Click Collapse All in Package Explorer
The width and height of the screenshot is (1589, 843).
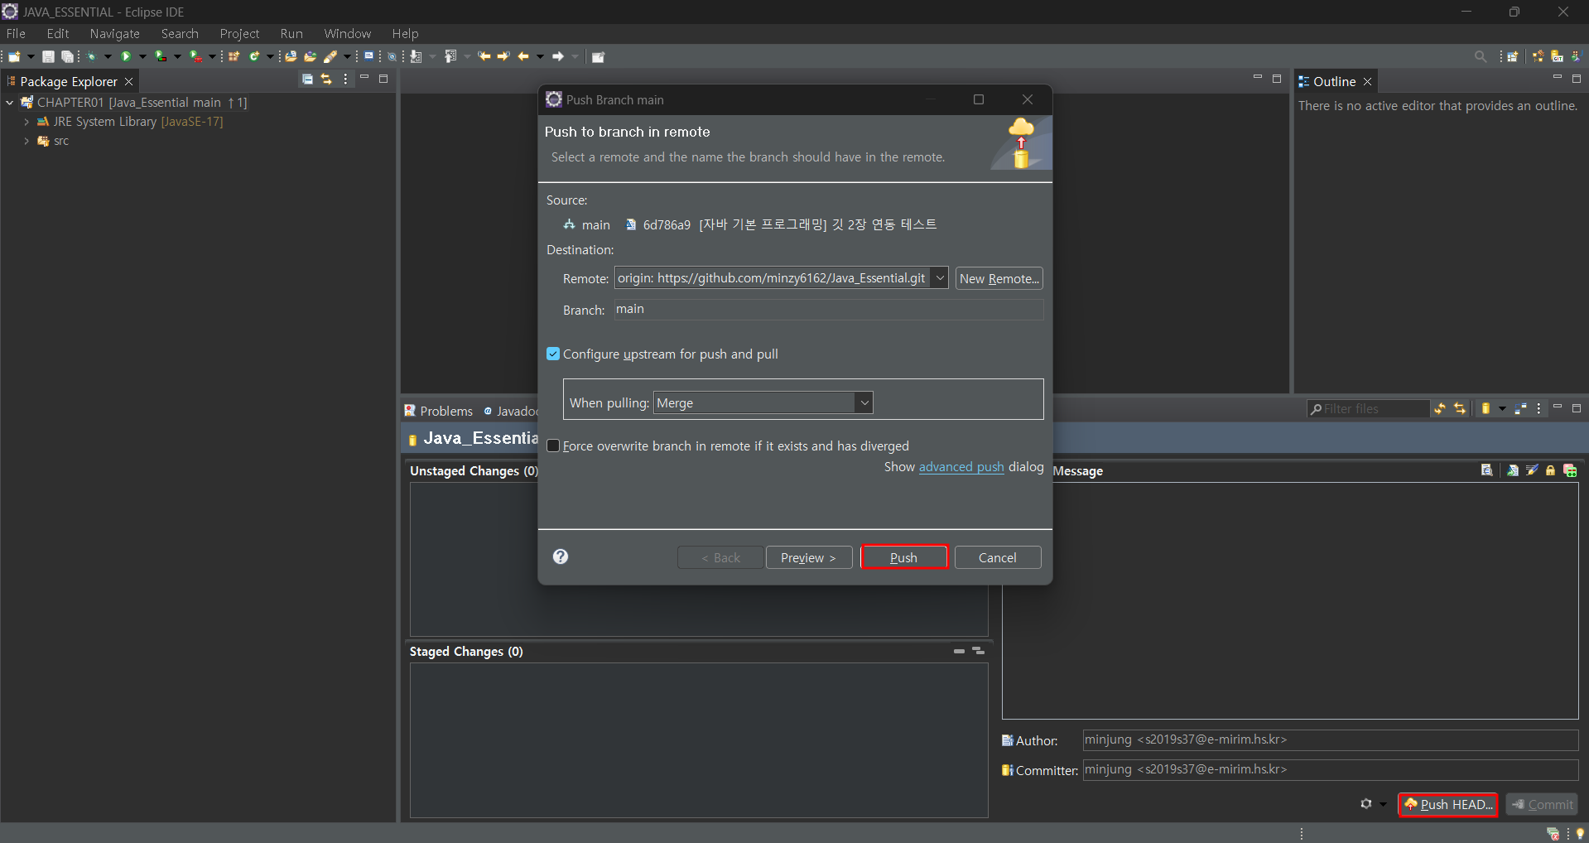tap(307, 79)
